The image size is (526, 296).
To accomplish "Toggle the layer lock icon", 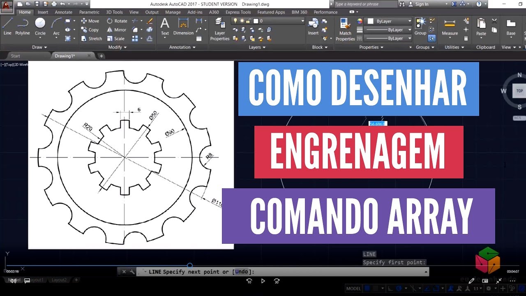I will point(248,21).
